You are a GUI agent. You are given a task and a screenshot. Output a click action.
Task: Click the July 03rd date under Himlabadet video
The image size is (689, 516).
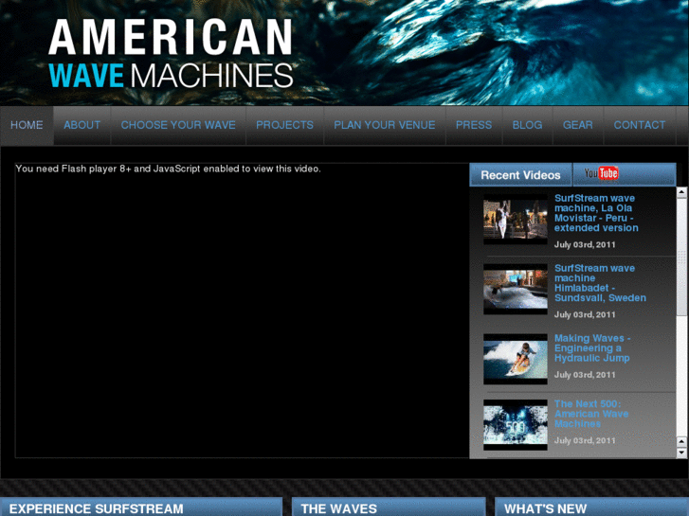pyautogui.click(x=585, y=314)
